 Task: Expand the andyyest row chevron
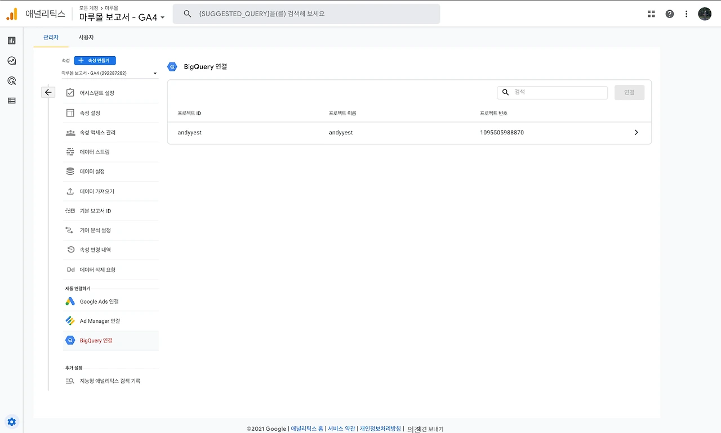tap(636, 133)
